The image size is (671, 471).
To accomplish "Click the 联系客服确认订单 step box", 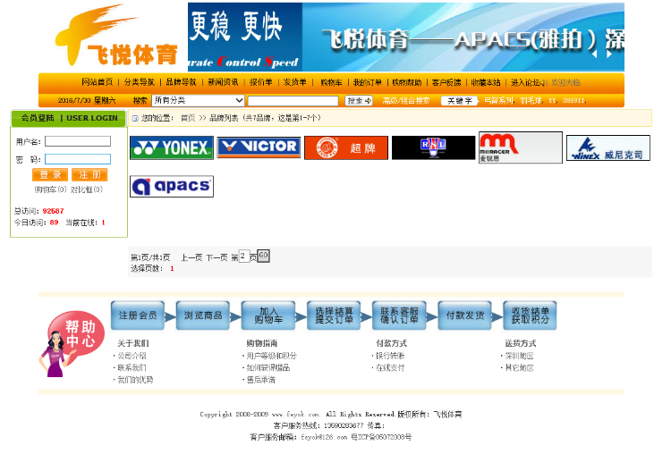I will (x=399, y=315).
